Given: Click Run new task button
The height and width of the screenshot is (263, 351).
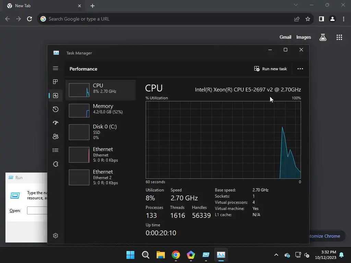Looking at the screenshot, I should point(270,68).
